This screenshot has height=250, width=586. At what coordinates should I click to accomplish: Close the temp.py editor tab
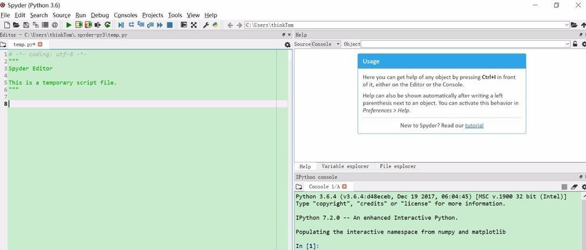[41, 44]
